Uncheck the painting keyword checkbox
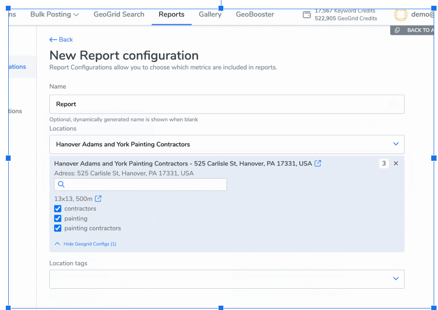Screen dimensions: 438x310 click(58, 218)
